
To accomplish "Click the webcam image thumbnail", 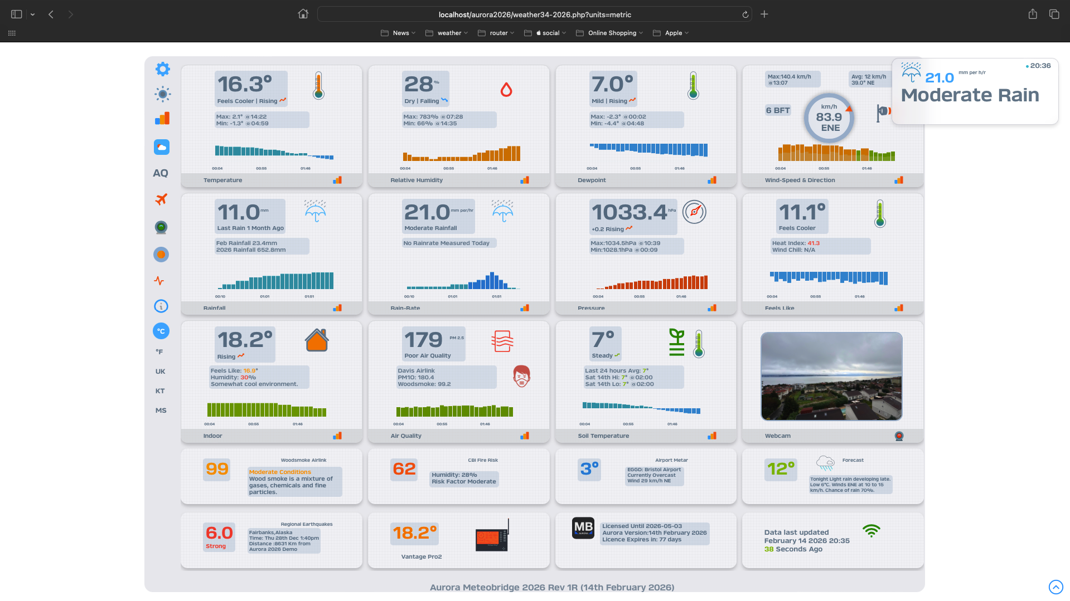I will point(831,377).
